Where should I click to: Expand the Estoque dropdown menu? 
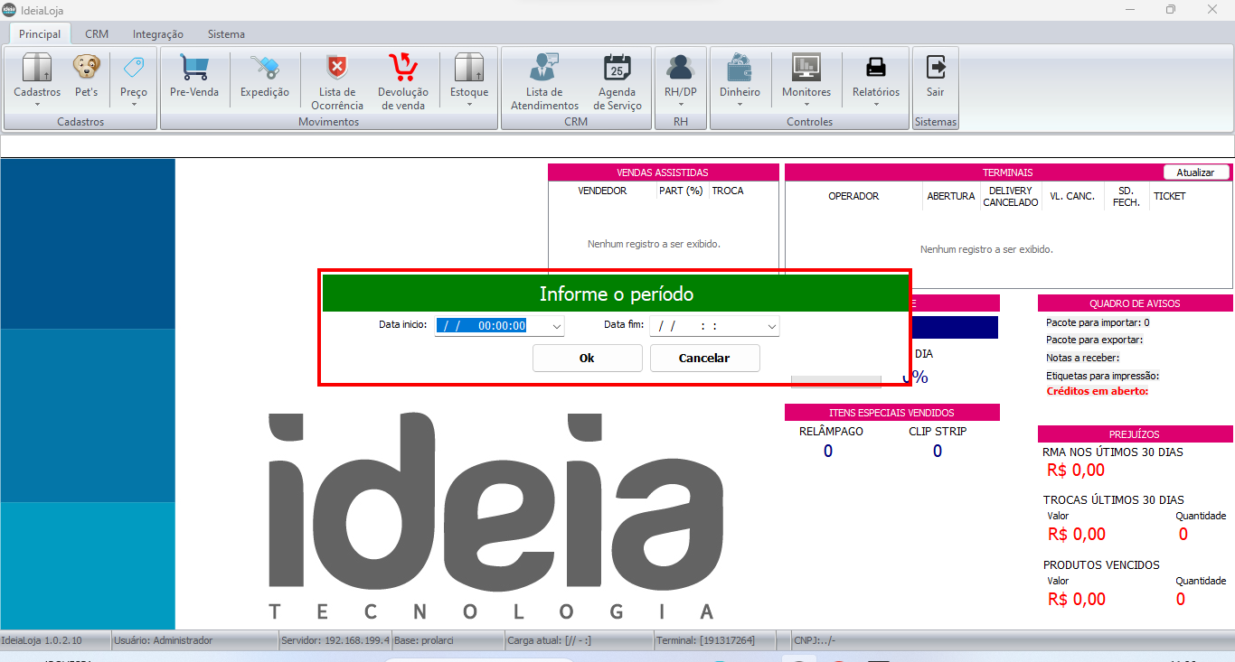[469, 104]
